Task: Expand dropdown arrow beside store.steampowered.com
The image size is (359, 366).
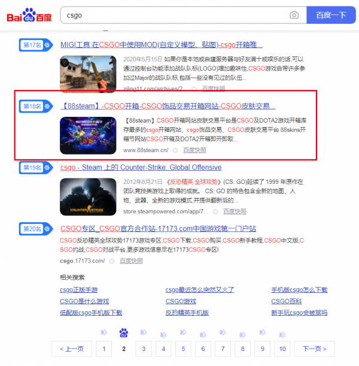Action: click(x=215, y=211)
